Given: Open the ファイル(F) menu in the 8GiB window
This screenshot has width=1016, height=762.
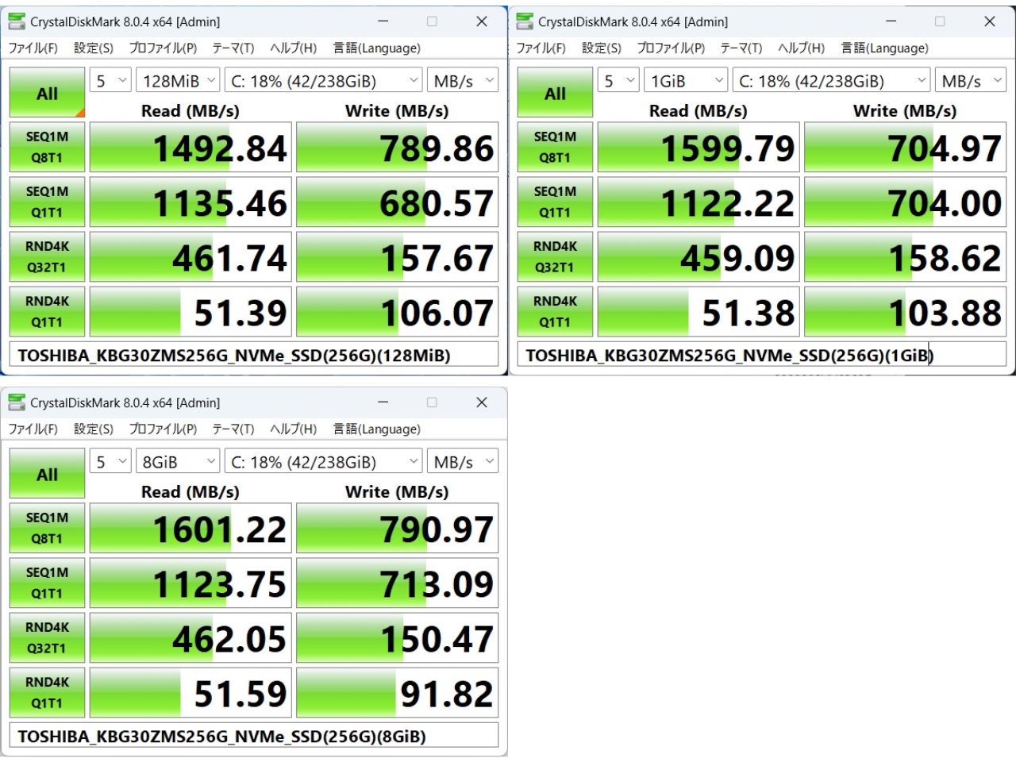Looking at the screenshot, I should [33, 429].
